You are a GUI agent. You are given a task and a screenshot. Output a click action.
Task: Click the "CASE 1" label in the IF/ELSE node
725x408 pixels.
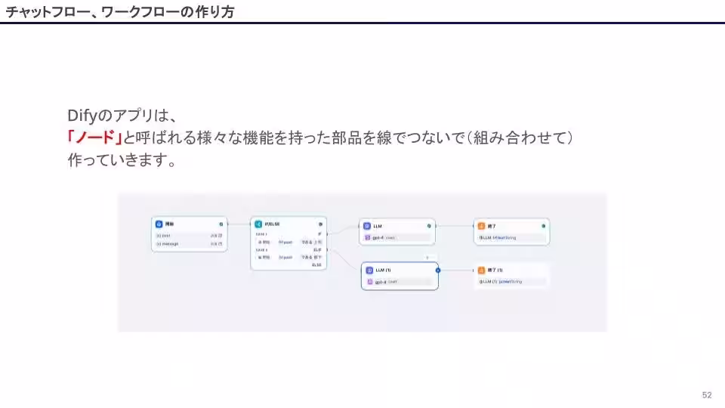click(x=261, y=234)
